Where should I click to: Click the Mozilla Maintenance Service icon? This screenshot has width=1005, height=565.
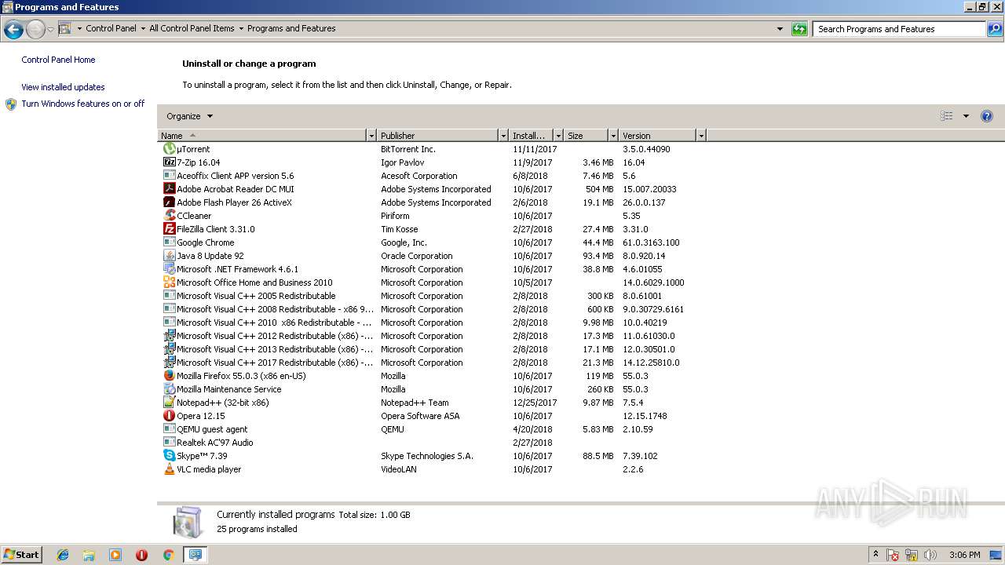169,389
